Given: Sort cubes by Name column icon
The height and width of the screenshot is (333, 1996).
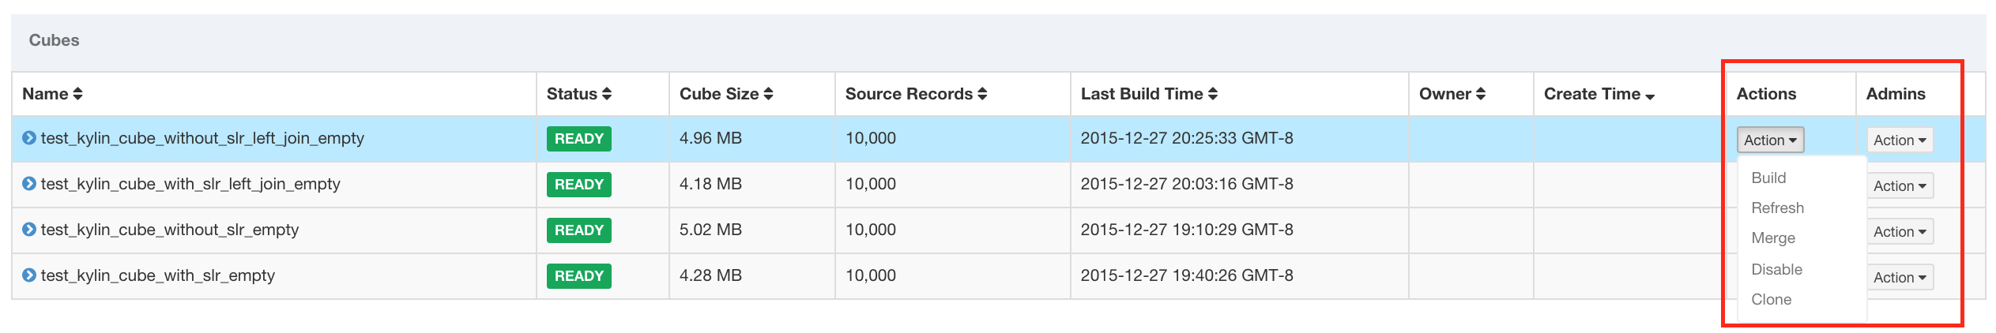Looking at the screenshot, I should [77, 94].
